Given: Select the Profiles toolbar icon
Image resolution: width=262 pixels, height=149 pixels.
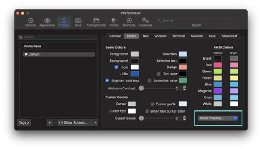Looking at the screenshot, I should [64, 22].
